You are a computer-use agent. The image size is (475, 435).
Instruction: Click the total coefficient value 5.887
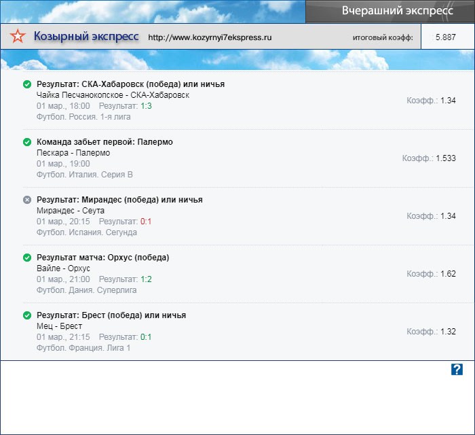coord(446,37)
